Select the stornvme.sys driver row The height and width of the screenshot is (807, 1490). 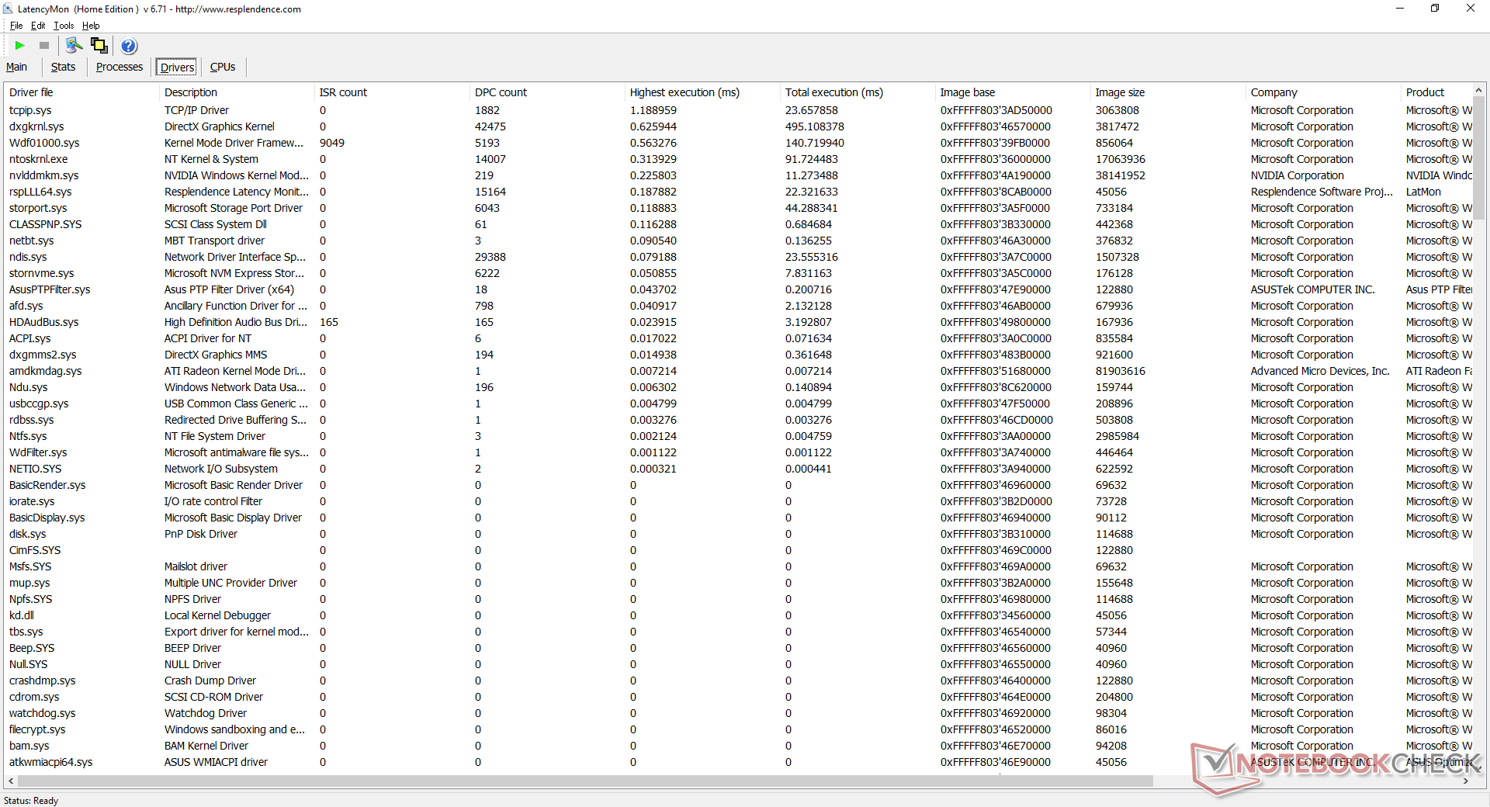tap(738, 273)
